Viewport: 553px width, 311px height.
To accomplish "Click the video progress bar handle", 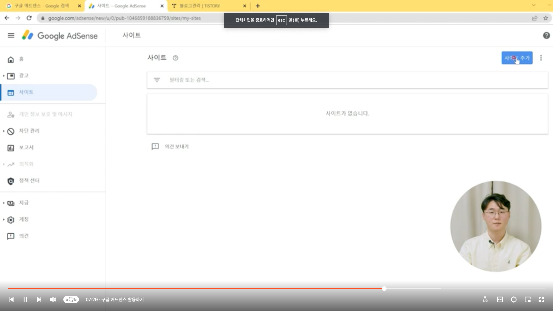I will (x=384, y=289).
